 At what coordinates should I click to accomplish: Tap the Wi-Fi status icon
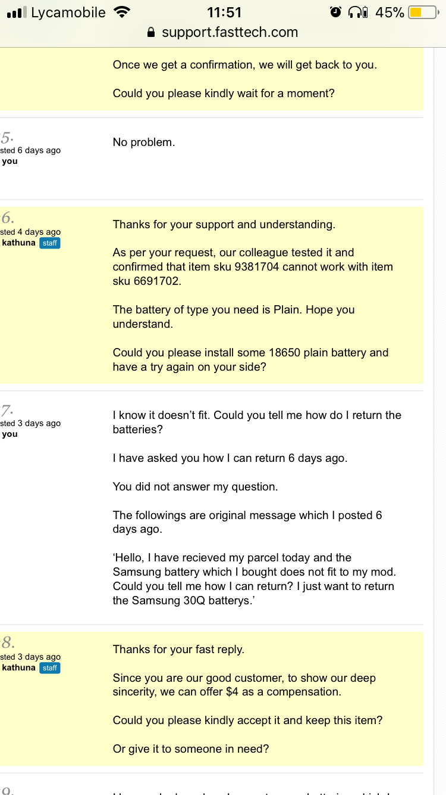click(122, 13)
